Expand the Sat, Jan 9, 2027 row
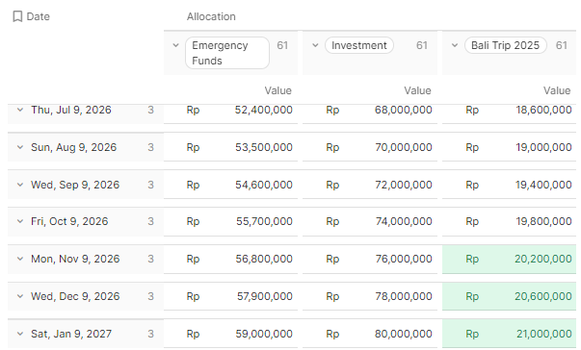 20,334
